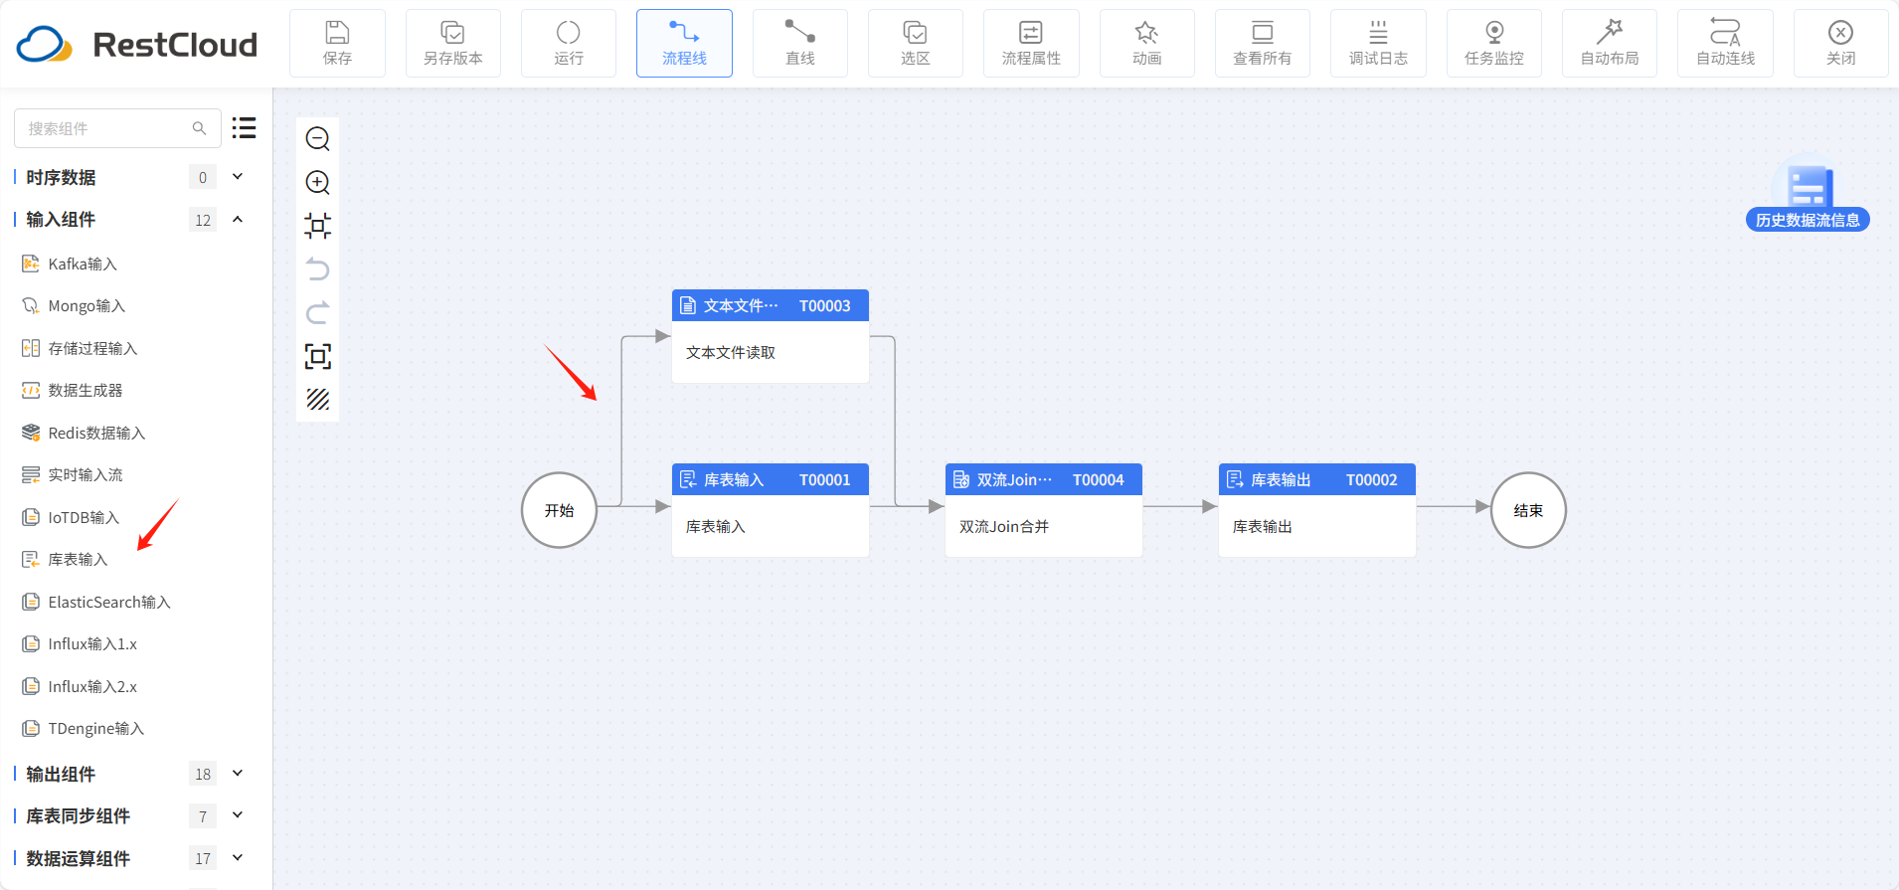Select the Influx输入2.x component

coord(80,686)
